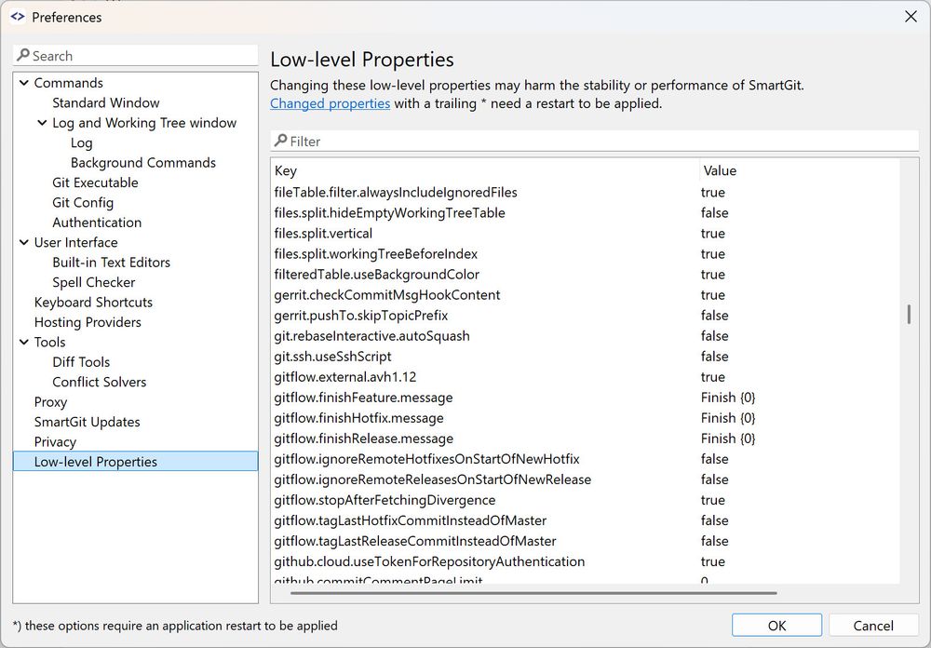931x648 pixels.
Task: Select gitflow.tagLastReleaseCommitInsteadOfMaster key
Action: (415, 541)
